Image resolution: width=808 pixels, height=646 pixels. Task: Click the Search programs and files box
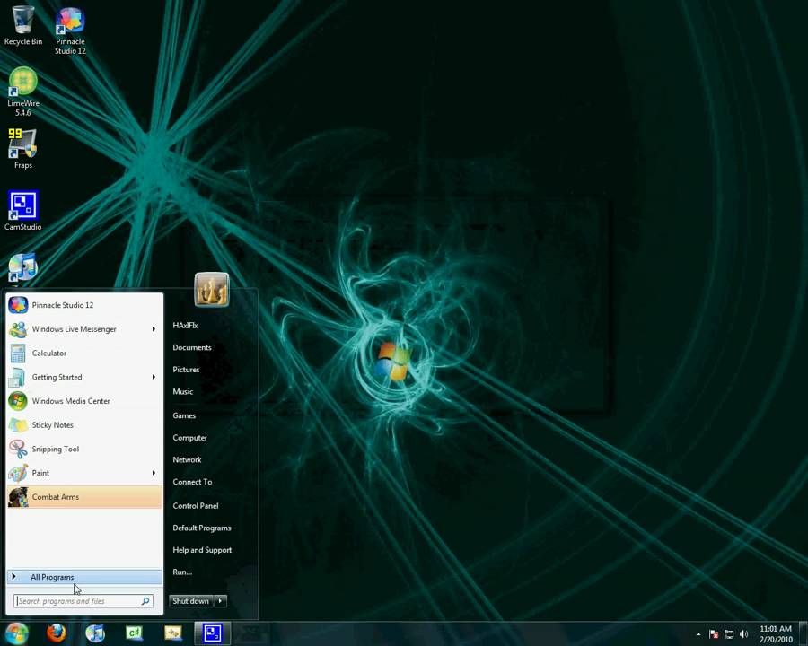(83, 600)
